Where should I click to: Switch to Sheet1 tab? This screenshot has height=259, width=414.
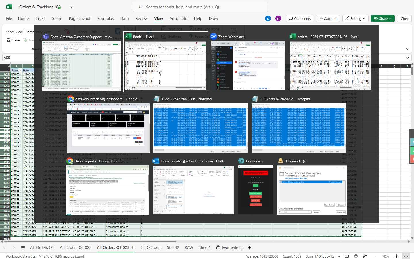pyautogui.click(x=204, y=247)
